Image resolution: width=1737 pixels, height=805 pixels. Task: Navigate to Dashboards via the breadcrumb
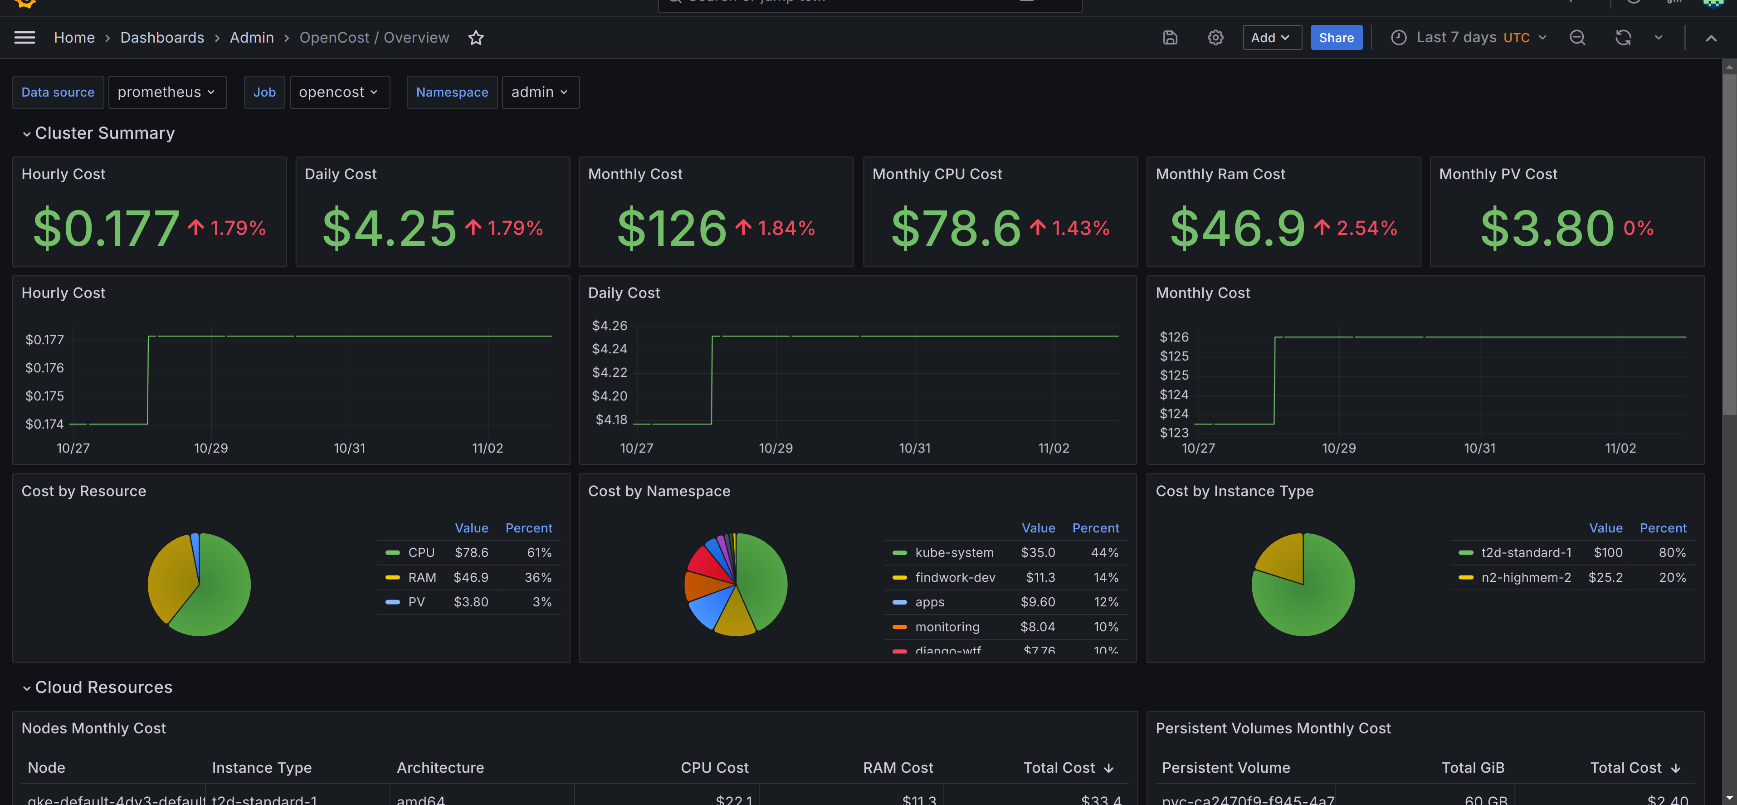(162, 37)
